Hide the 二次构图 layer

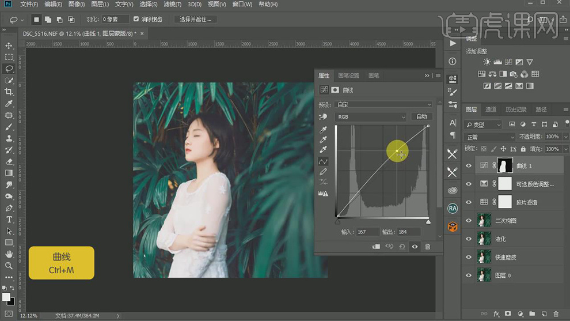[469, 221]
